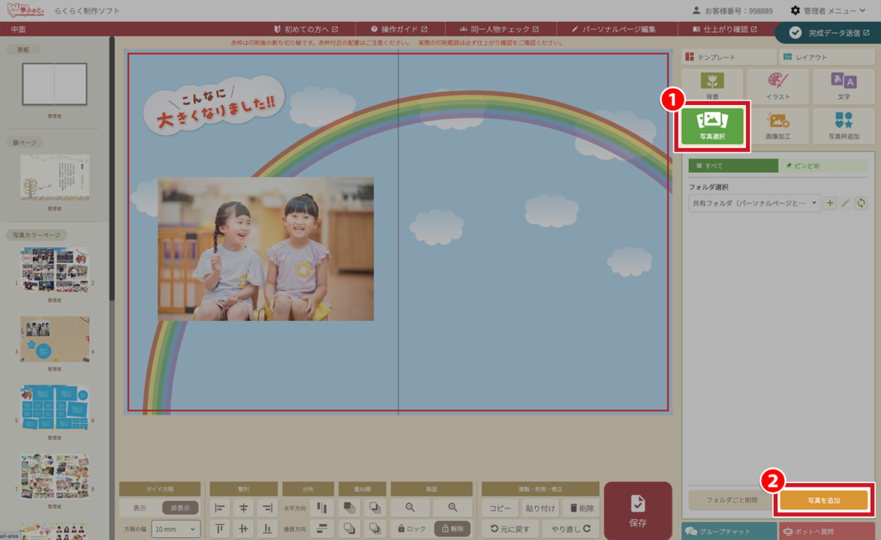The width and height of the screenshot is (881, 540).
Task: Click the 保存 save button
Action: (x=638, y=511)
